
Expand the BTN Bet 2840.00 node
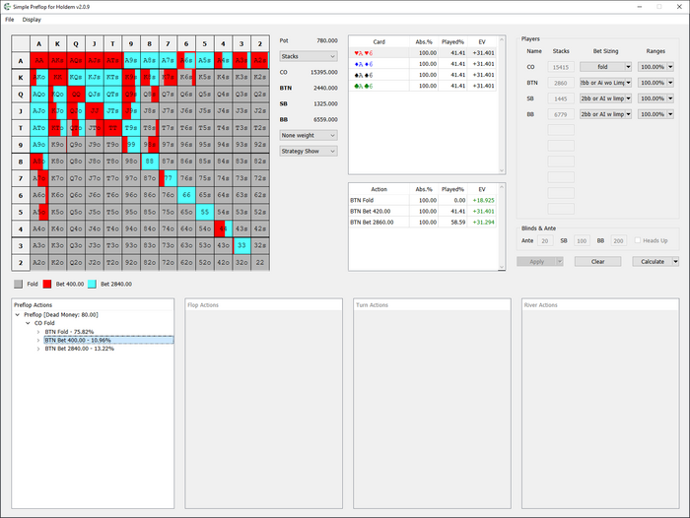38,349
